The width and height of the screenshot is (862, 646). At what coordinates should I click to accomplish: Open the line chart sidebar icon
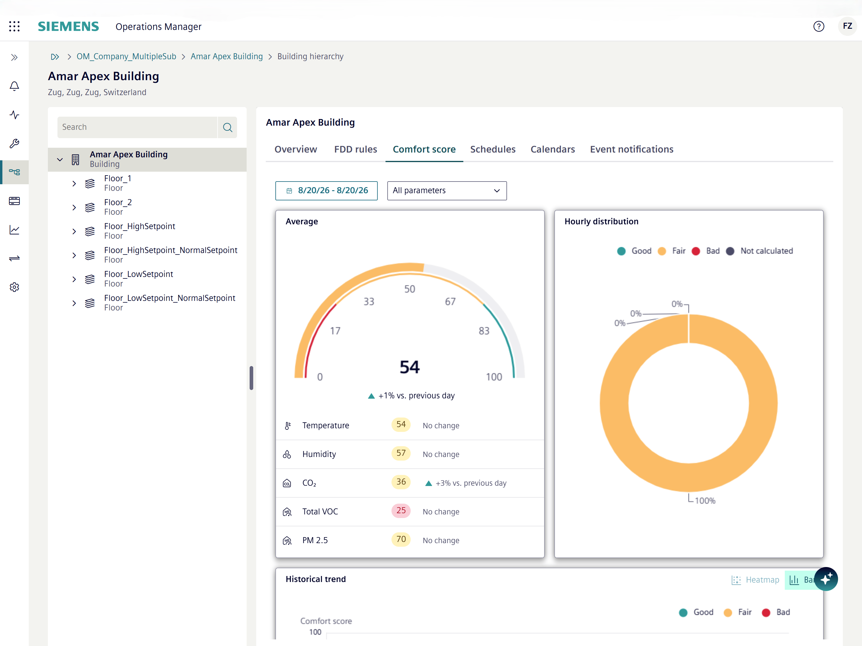[x=14, y=230]
